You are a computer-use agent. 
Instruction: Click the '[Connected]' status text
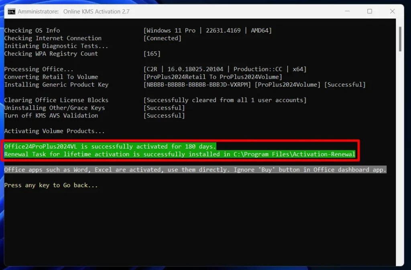pyautogui.click(x=163, y=38)
